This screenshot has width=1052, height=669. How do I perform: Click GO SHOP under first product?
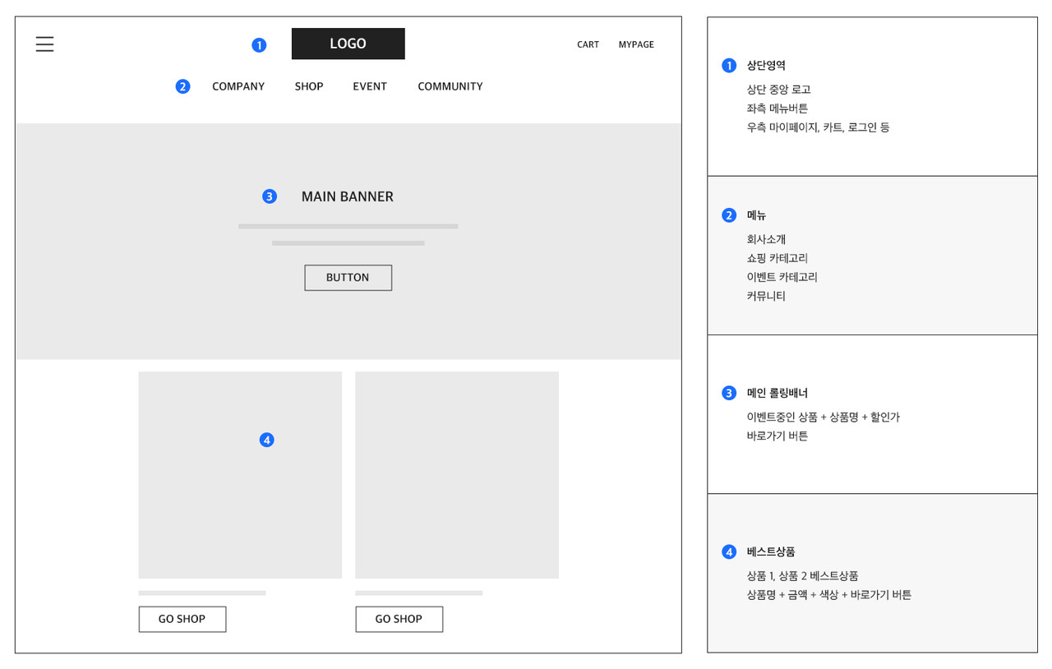[x=182, y=619]
